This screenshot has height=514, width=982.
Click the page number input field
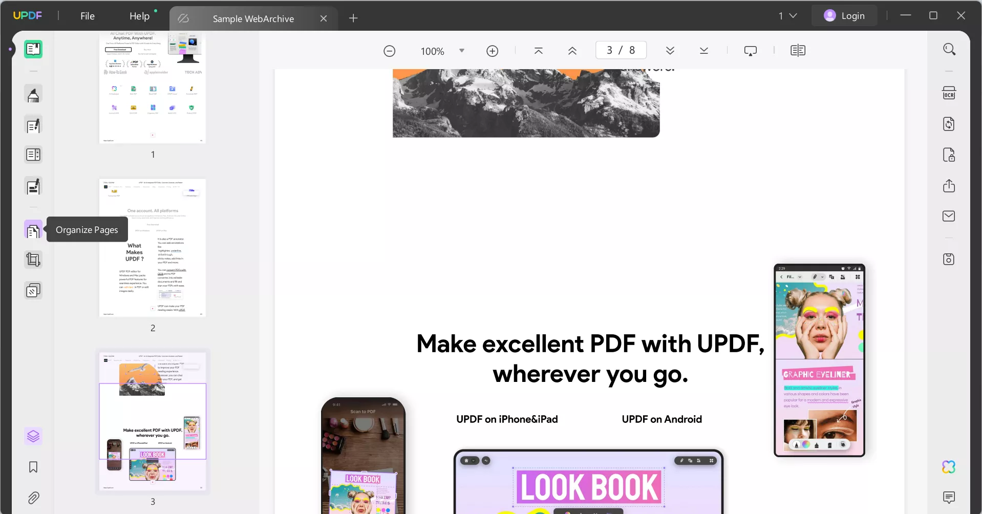tap(621, 50)
